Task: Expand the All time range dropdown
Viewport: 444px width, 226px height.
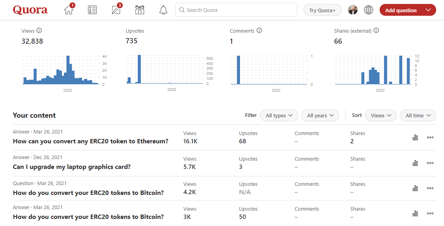Action: point(418,115)
